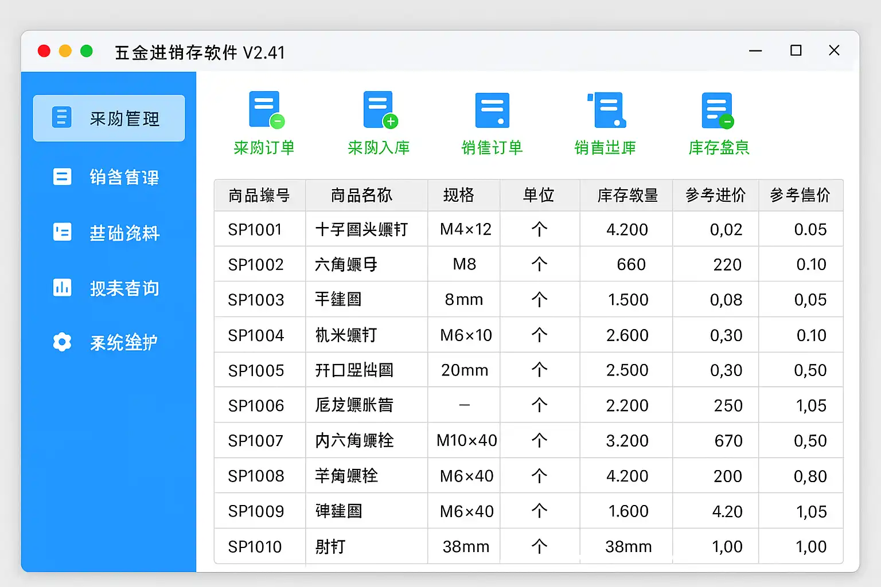Open the 采购订单 toolbar icon
The image size is (881, 587).
[x=264, y=110]
